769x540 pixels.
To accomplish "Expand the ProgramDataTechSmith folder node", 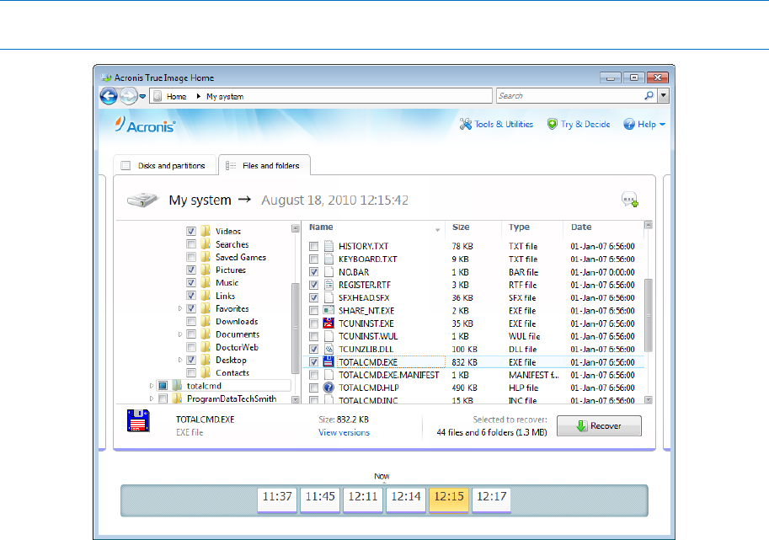I will point(152,398).
